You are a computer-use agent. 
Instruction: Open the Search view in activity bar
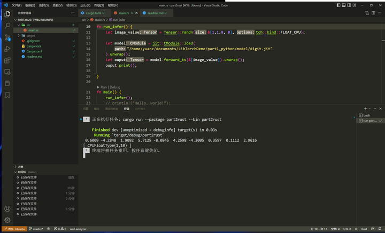coord(7,25)
